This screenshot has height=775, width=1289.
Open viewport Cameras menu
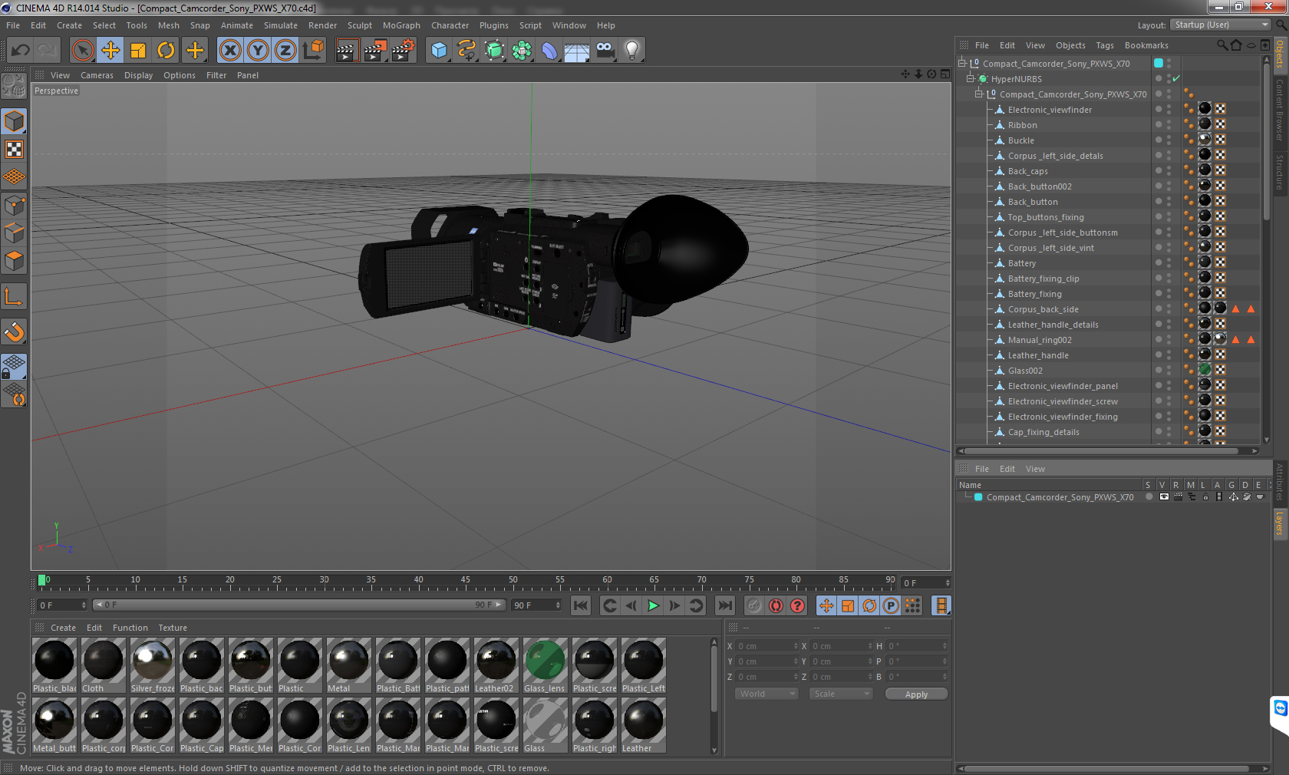pos(97,75)
